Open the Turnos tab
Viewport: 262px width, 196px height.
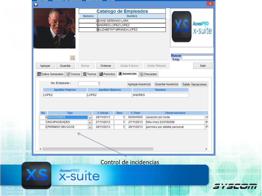90,74
